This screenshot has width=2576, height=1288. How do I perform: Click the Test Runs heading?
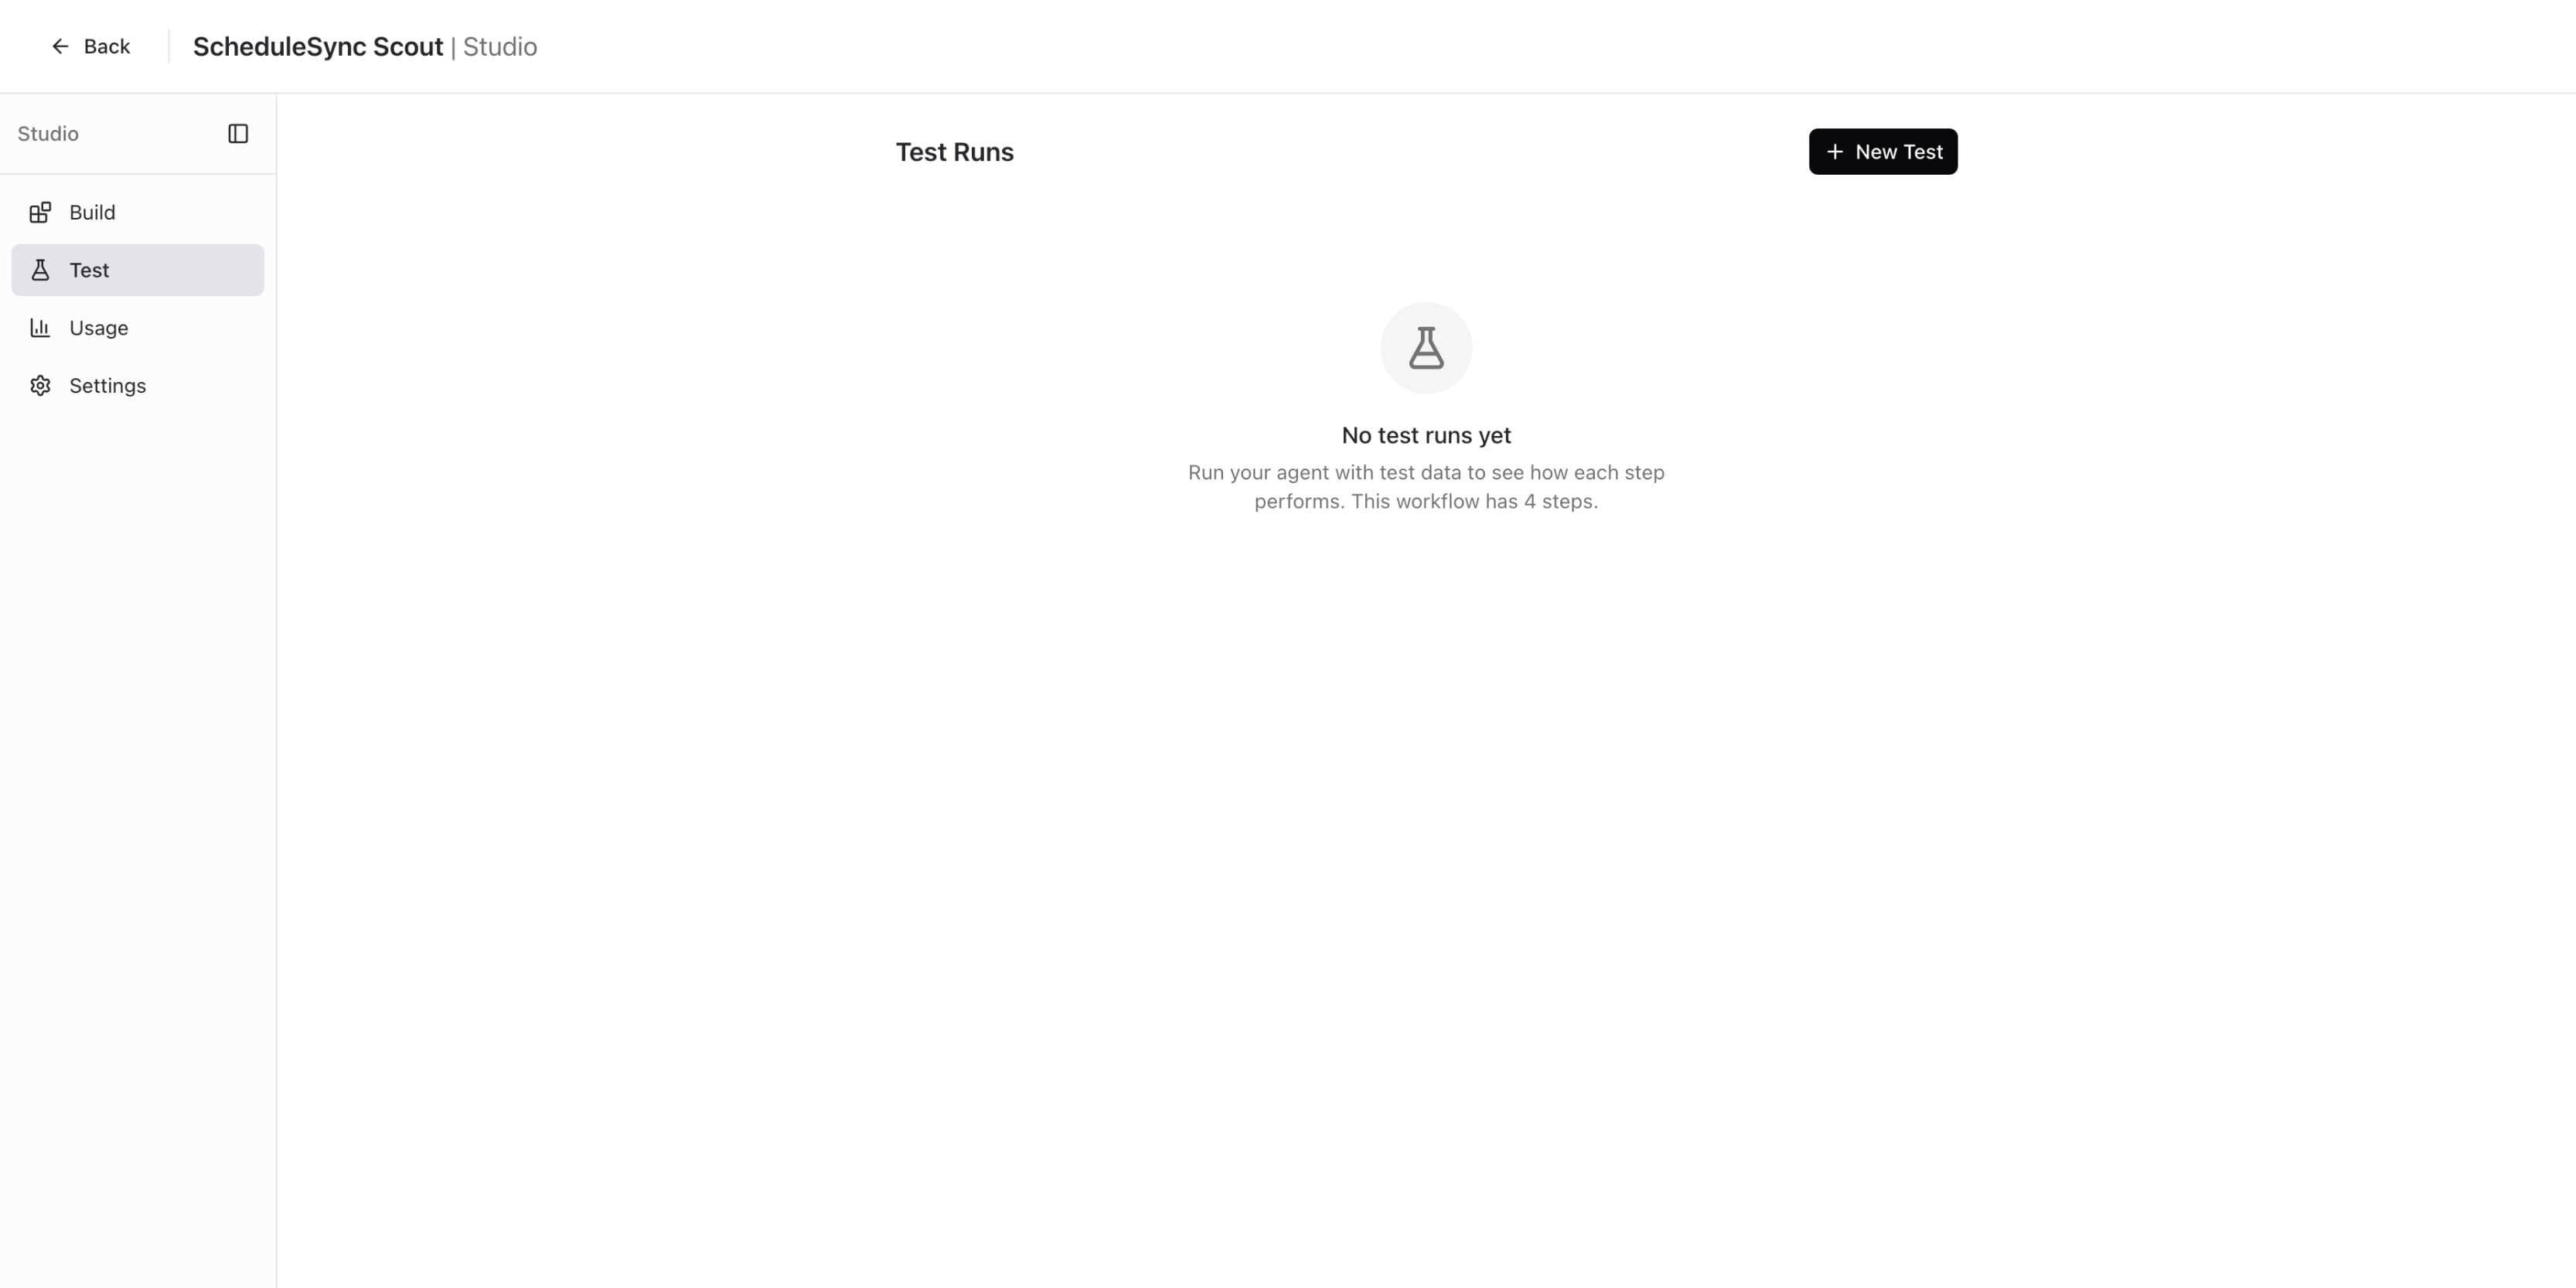[953, 151]
